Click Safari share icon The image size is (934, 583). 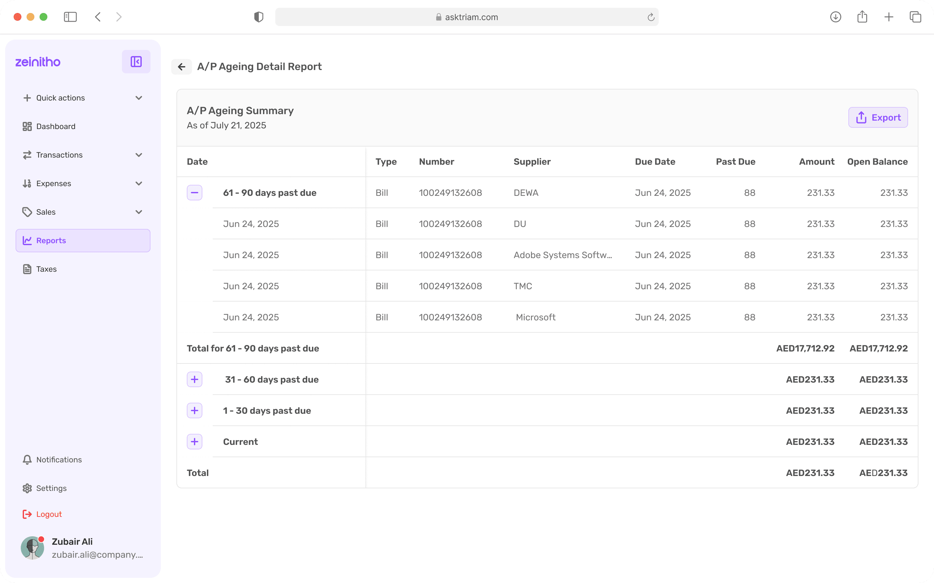pos(862,17)
